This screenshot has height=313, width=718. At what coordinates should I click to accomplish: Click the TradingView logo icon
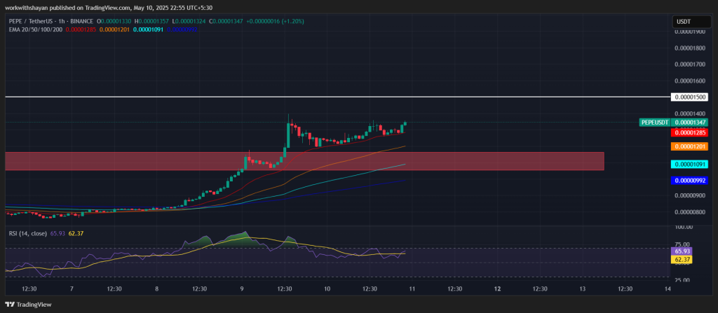[10, 305]
